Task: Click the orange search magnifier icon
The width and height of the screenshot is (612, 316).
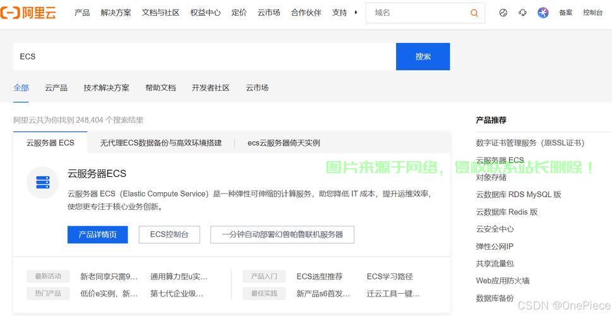Action: coord(474,13)
